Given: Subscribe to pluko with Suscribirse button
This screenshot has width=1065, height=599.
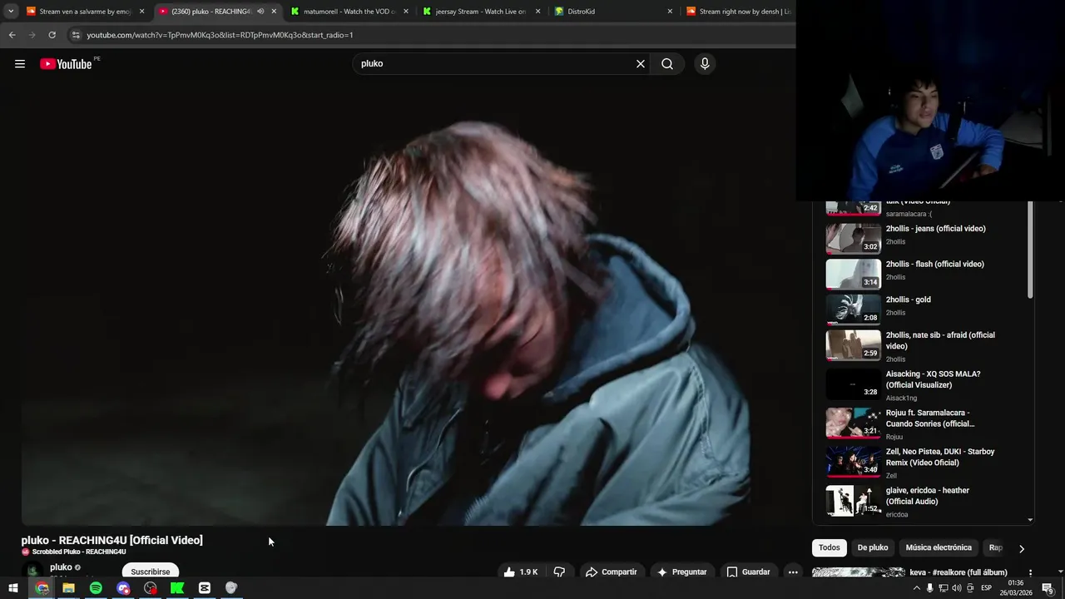Looking at the screenshot, I should (x=150, y=572).
